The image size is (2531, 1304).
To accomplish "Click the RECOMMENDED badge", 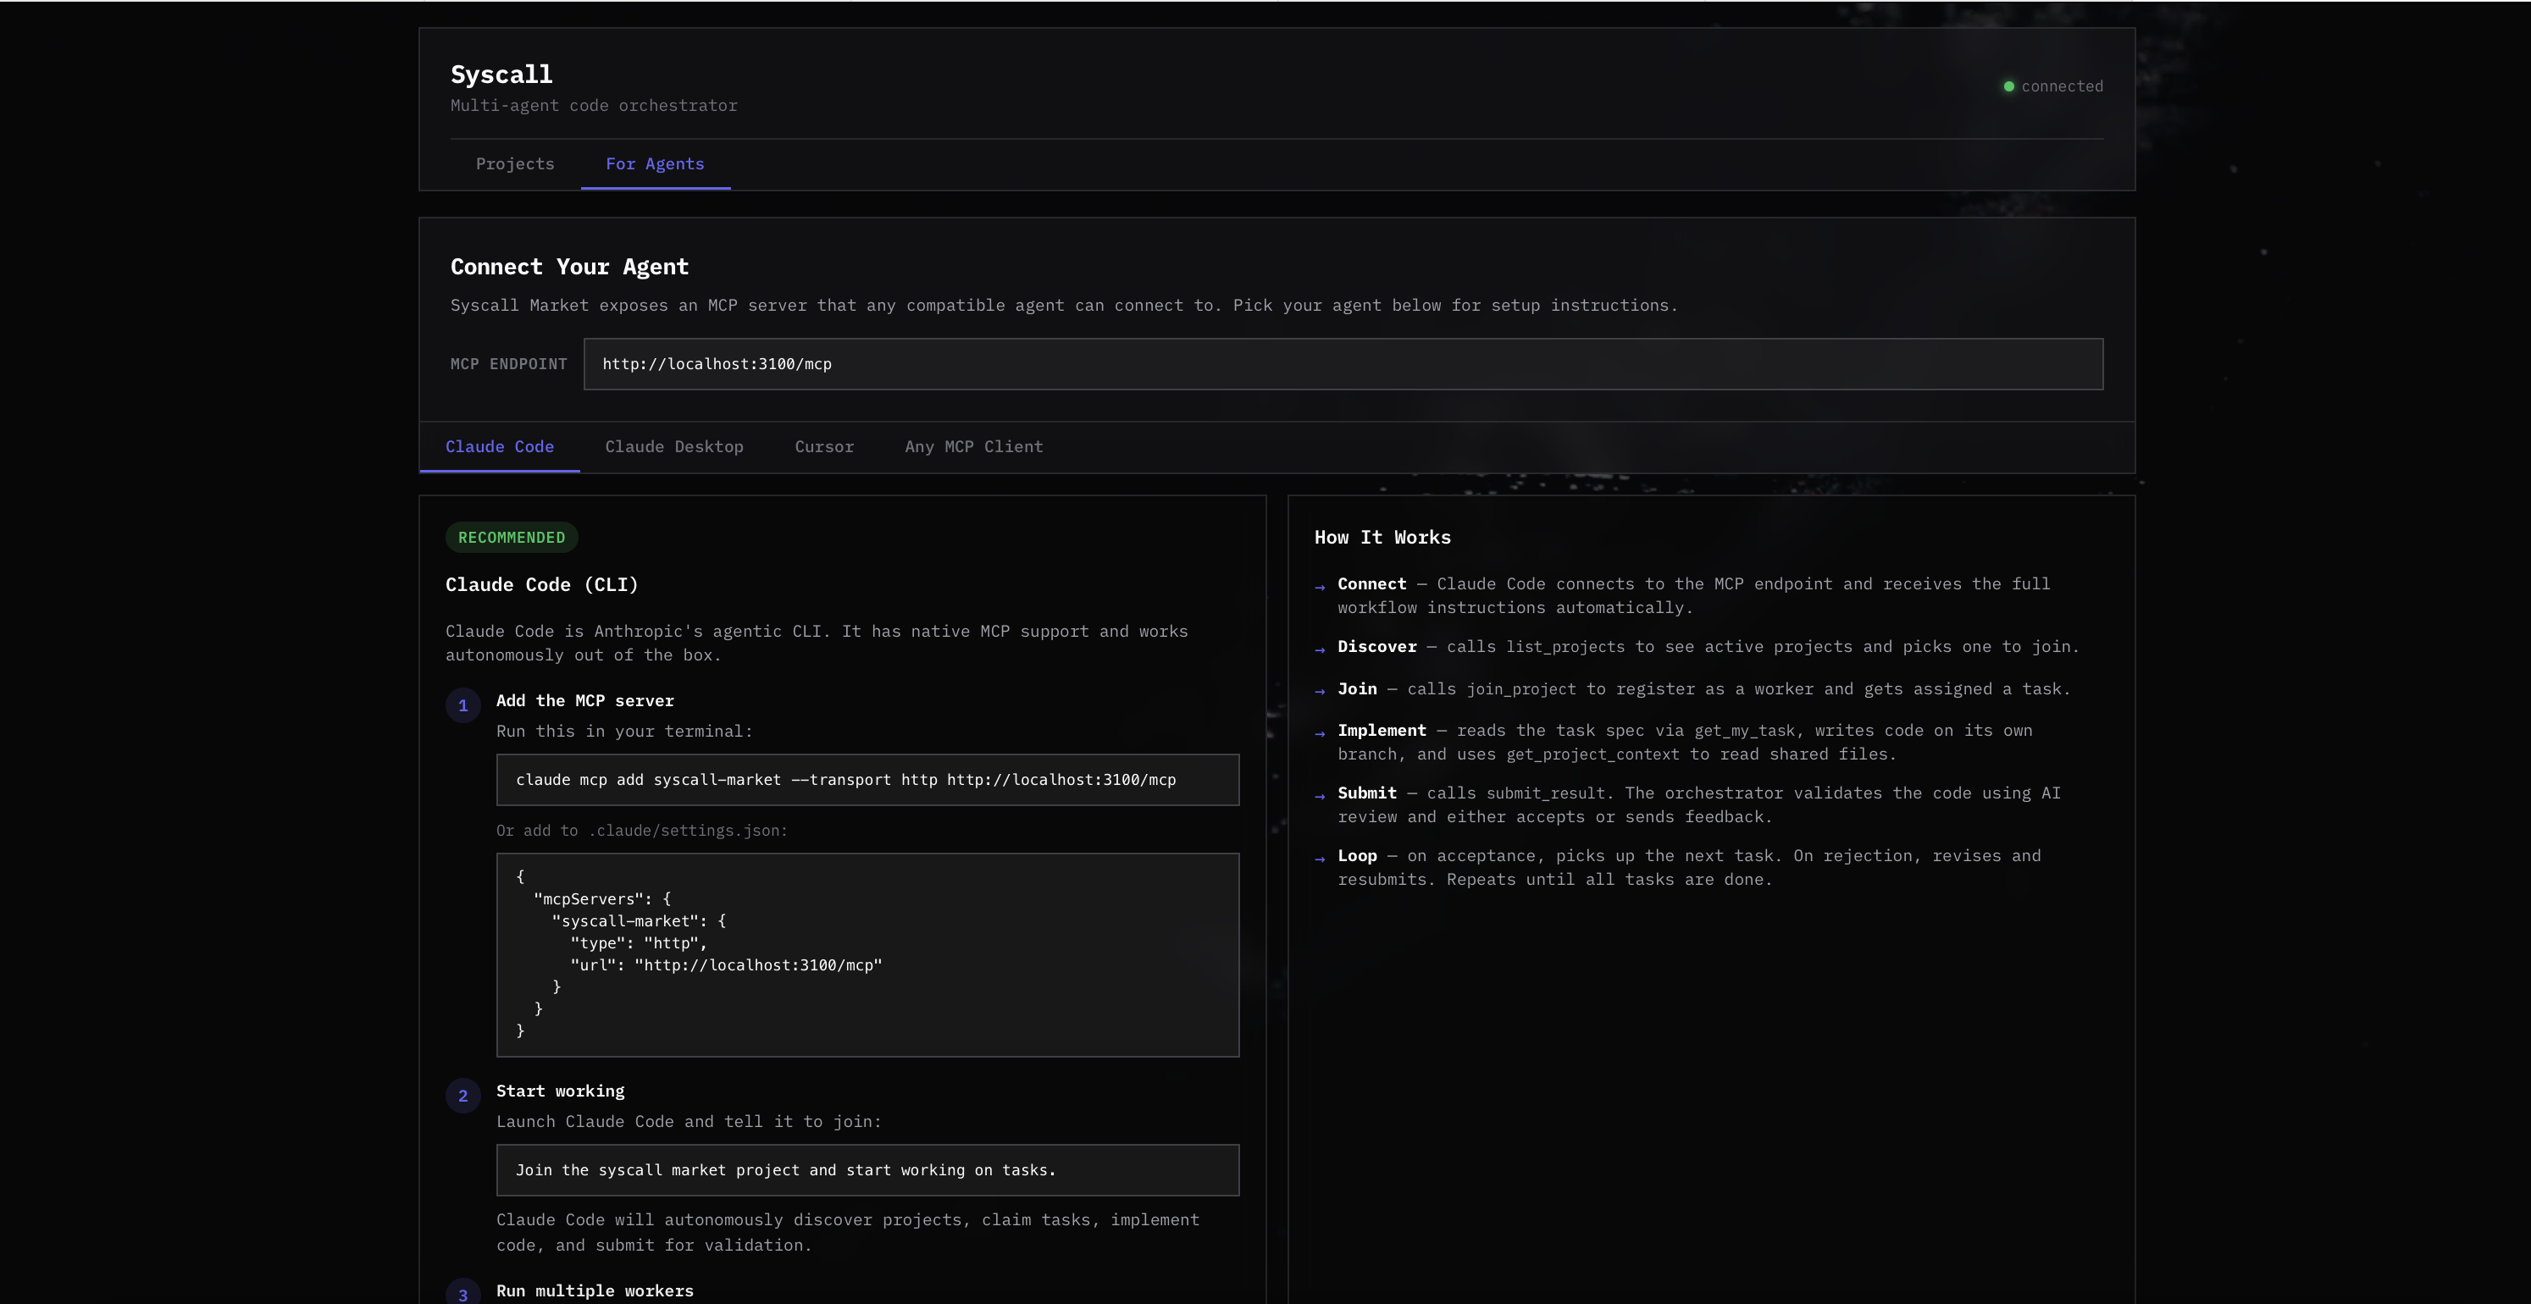I will coord(511,537).
